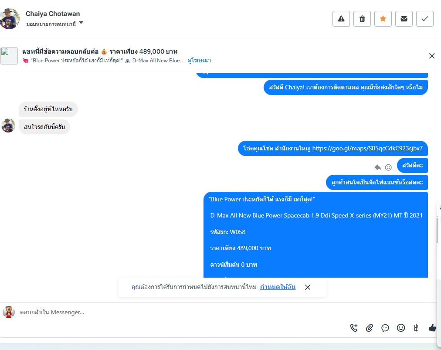Send a thumbs up like
Screen dimensions: 441x350
432,328
